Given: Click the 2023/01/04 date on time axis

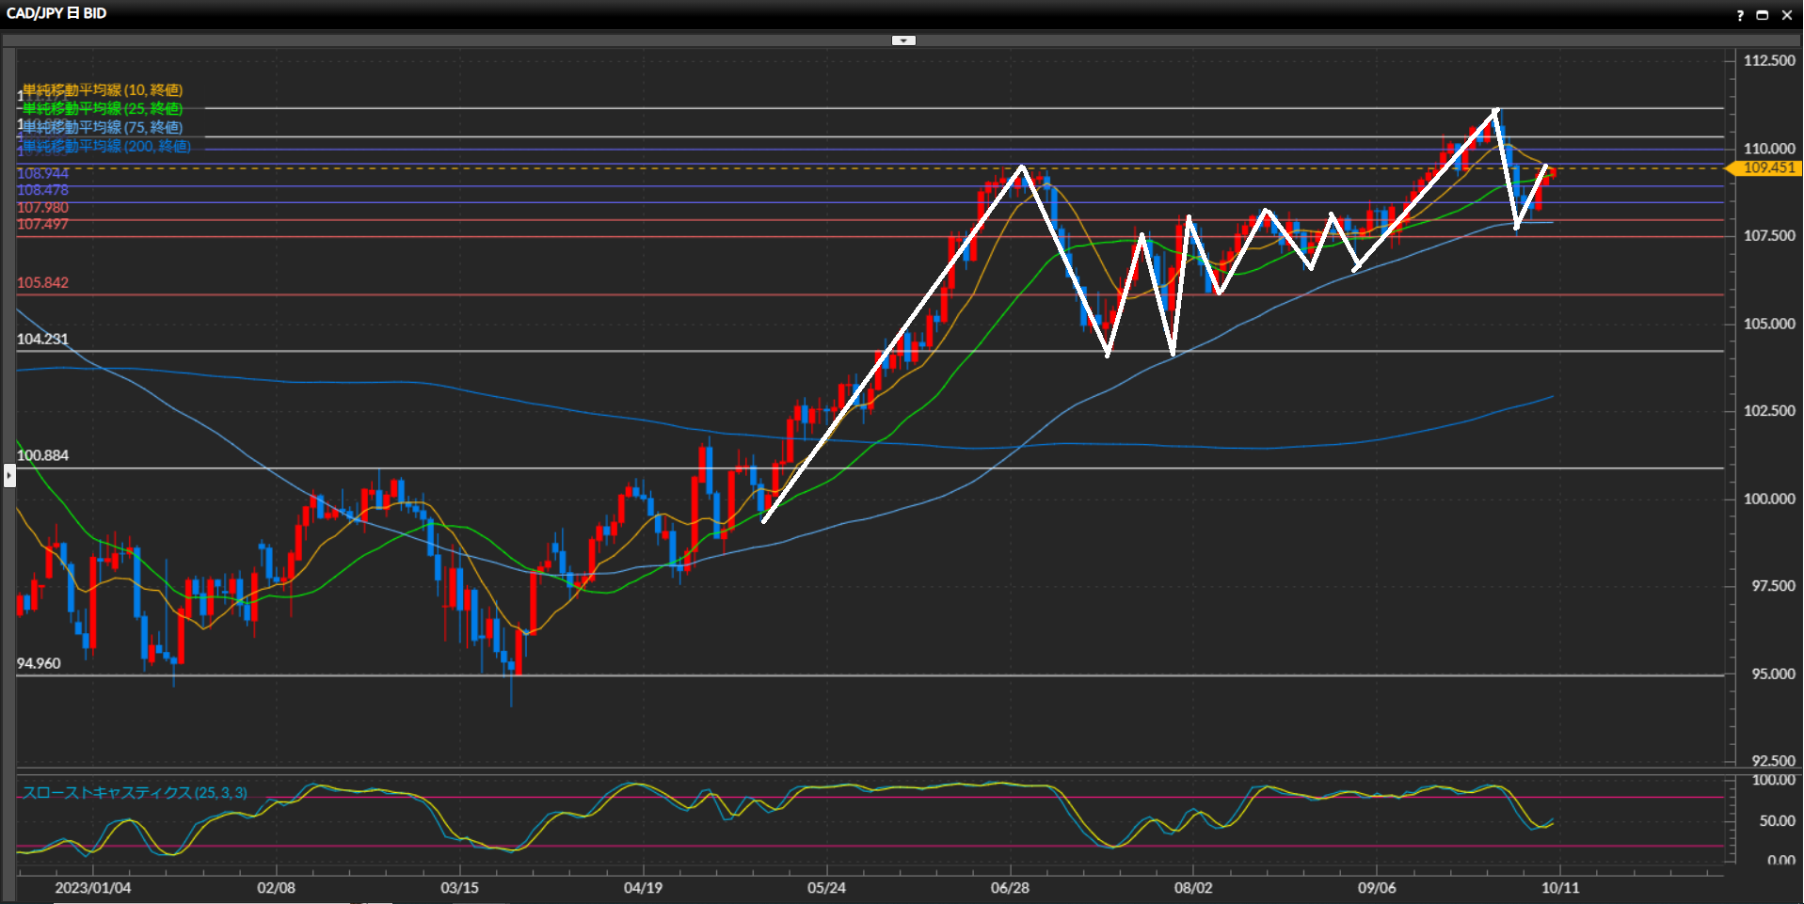Looking at the screenshot, I should pos(93,888).
